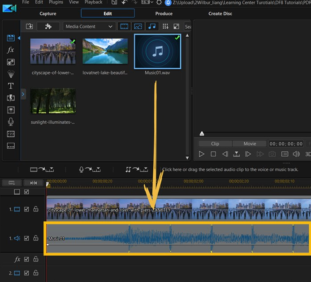Click the preview quality settings icon
The image size is (311, 282).
(285, 154)
